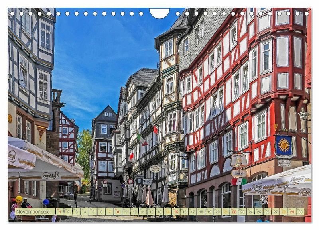Select day 1 in the calendar strip
The image size is (319, 230).
[x=60, y=212]
